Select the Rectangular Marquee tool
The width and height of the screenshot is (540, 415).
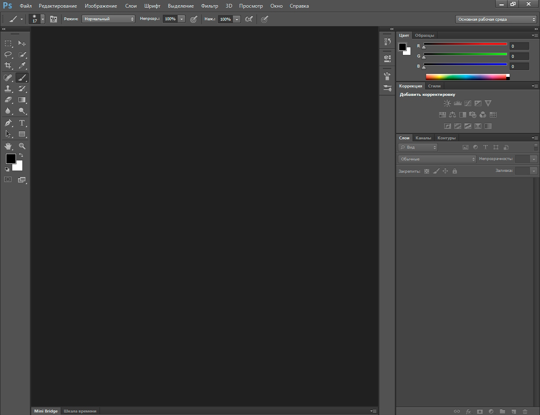point(8,43)
